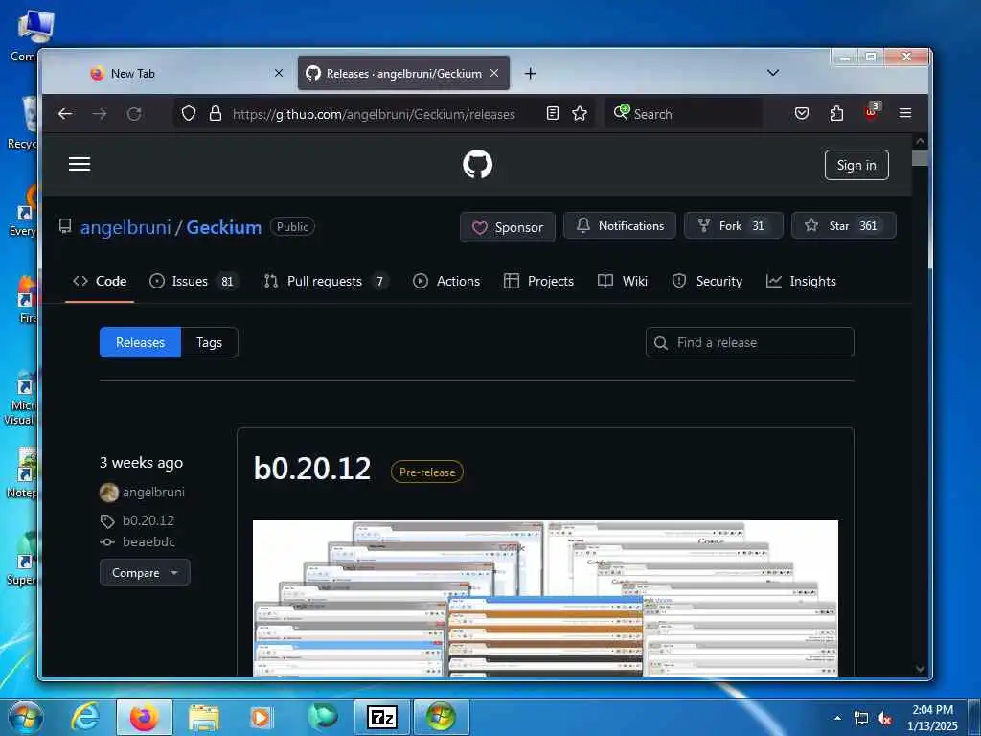Open the Windows Start menu orb
Screen dimensions: 981x736
(x=26, y=718)
